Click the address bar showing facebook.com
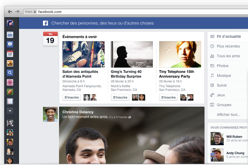248x165 pixels. tap(136, 12)
